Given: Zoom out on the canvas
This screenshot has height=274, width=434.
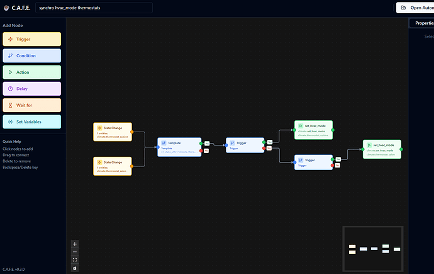Looking at the screenshot, I should tap(75, 251).
